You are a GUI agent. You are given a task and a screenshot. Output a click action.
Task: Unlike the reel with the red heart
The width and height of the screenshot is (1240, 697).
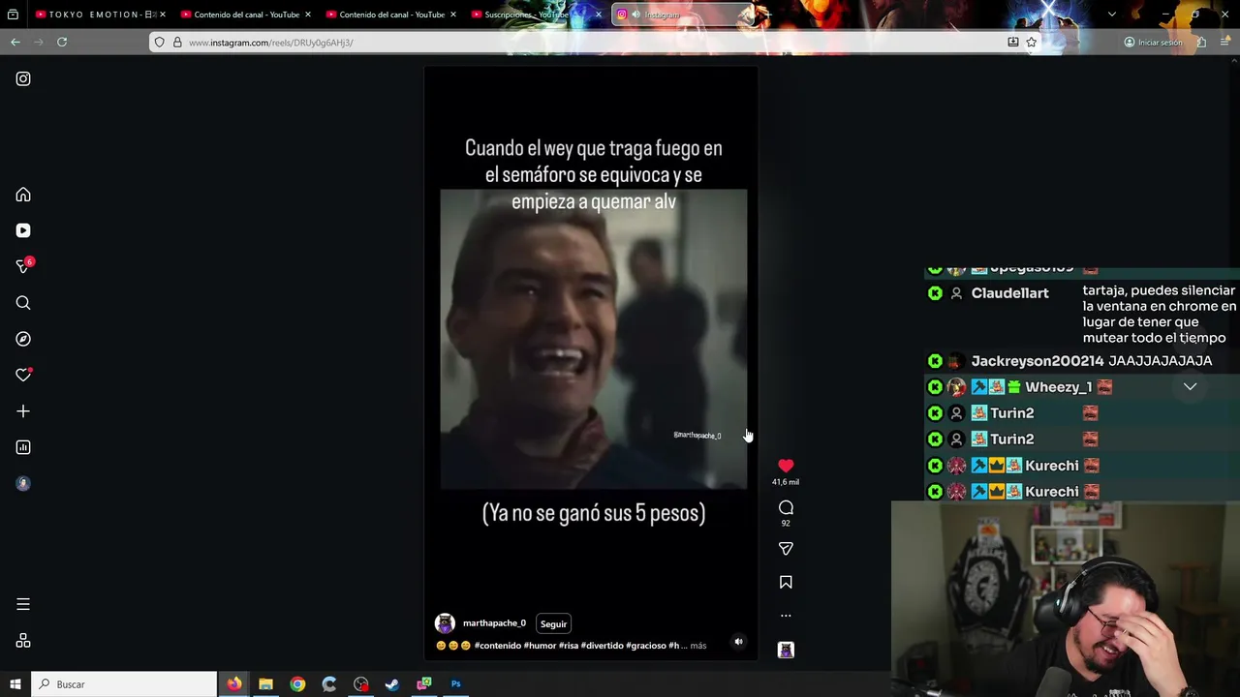click(x=786, y=466)
